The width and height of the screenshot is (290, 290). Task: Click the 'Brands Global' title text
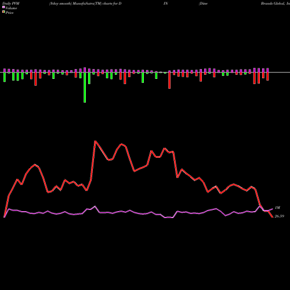[x=273, y=3]
